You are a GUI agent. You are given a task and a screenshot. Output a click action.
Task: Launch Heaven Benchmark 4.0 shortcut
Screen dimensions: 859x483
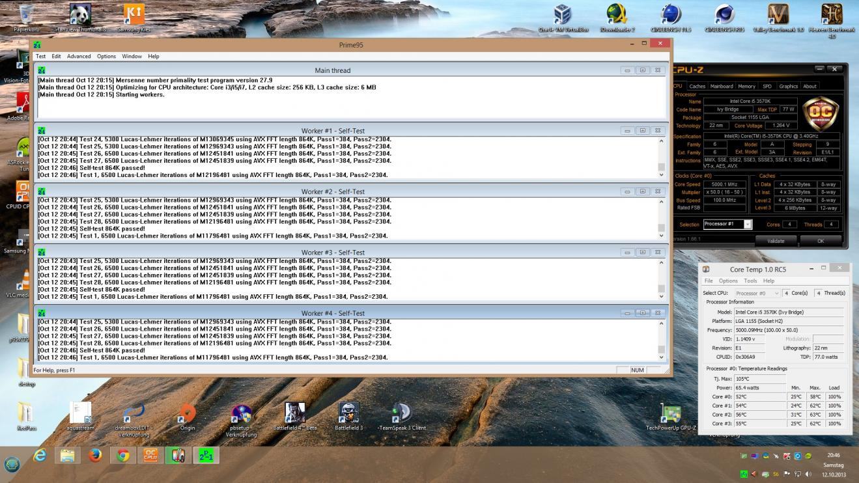pyautogui.click(x=832, y=20)
